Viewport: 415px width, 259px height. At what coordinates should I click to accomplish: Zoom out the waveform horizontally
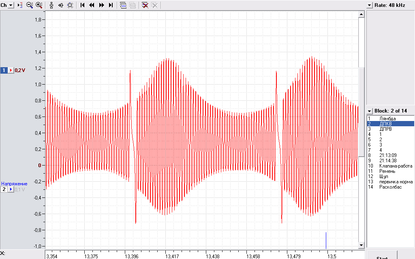[x=29, y=5]
